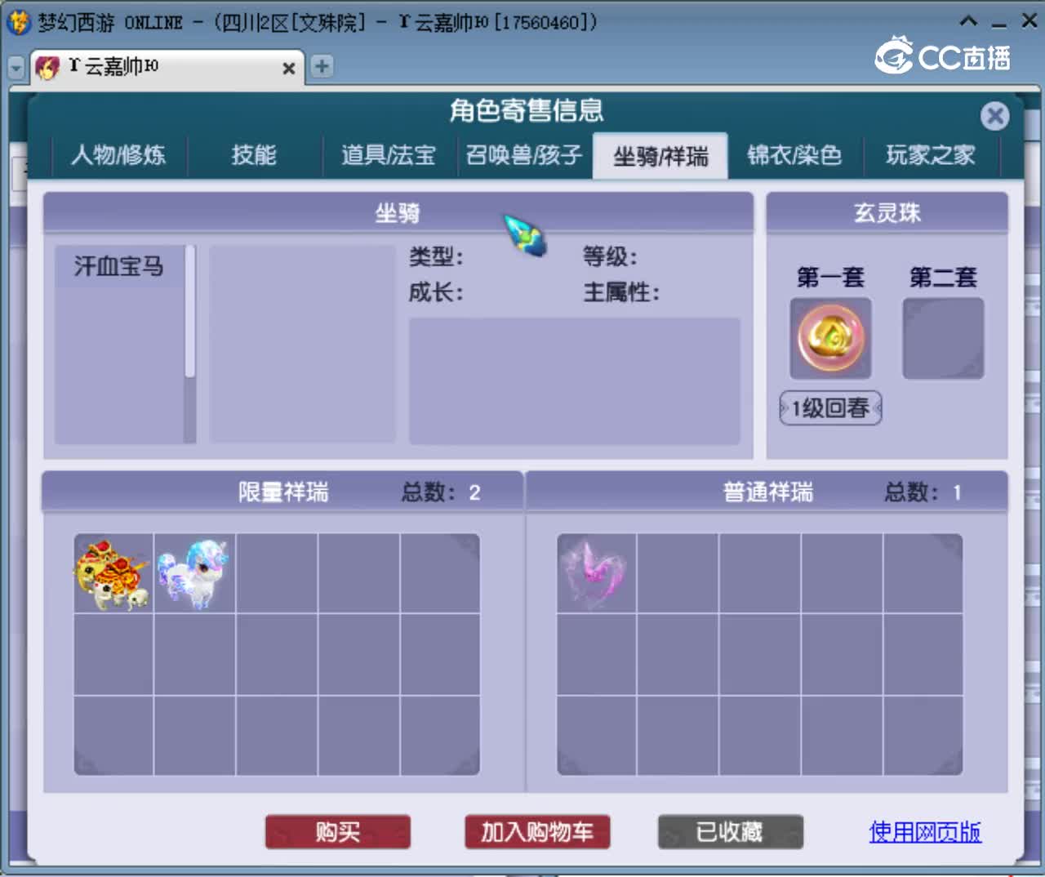Image resolution: width=1045 pixels, height=877 pixels.
Task: Click the 已收藏 button
Action: tap(731, 832)
